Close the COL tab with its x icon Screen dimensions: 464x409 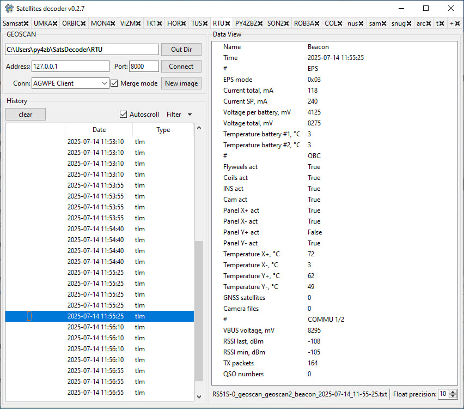tap(340, 23)
